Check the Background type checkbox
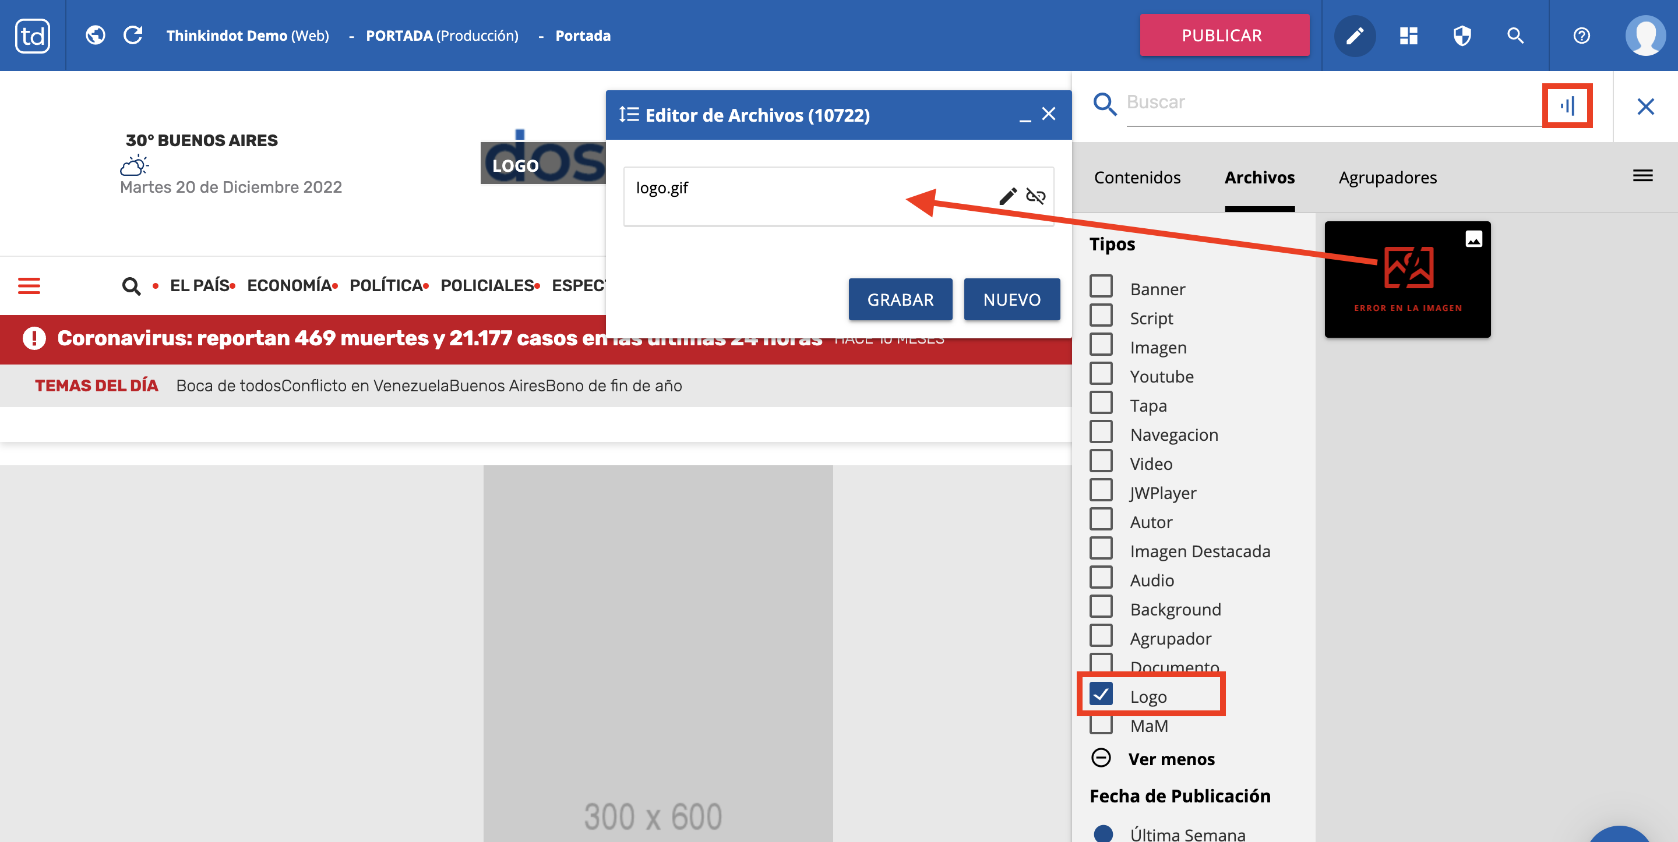This screenshot has width=1678, height=842. [x=1101, y=606]
